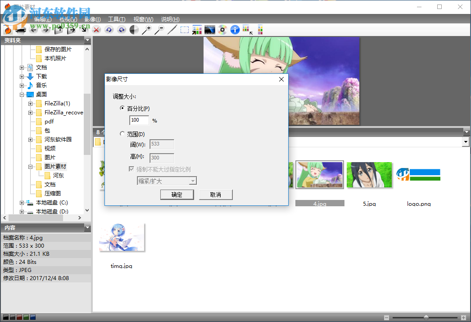Expand the 文档 tree node
Screen dimensions: 471x322
click(22, 68)
